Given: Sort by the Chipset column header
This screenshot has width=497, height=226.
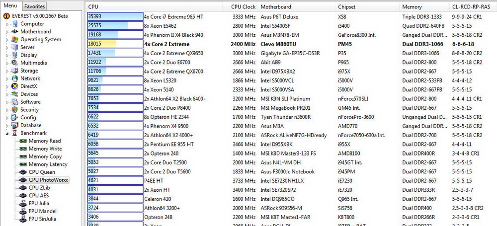Looking at the screenshot, I should pos(367,6).
